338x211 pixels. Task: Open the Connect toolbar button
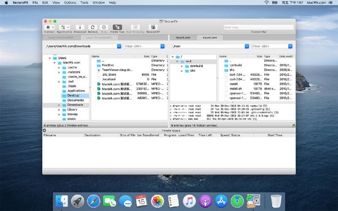[x=50, y=28]
